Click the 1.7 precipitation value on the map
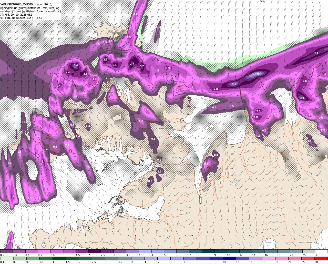Screen dimensions: 328x264 [12, 197]
